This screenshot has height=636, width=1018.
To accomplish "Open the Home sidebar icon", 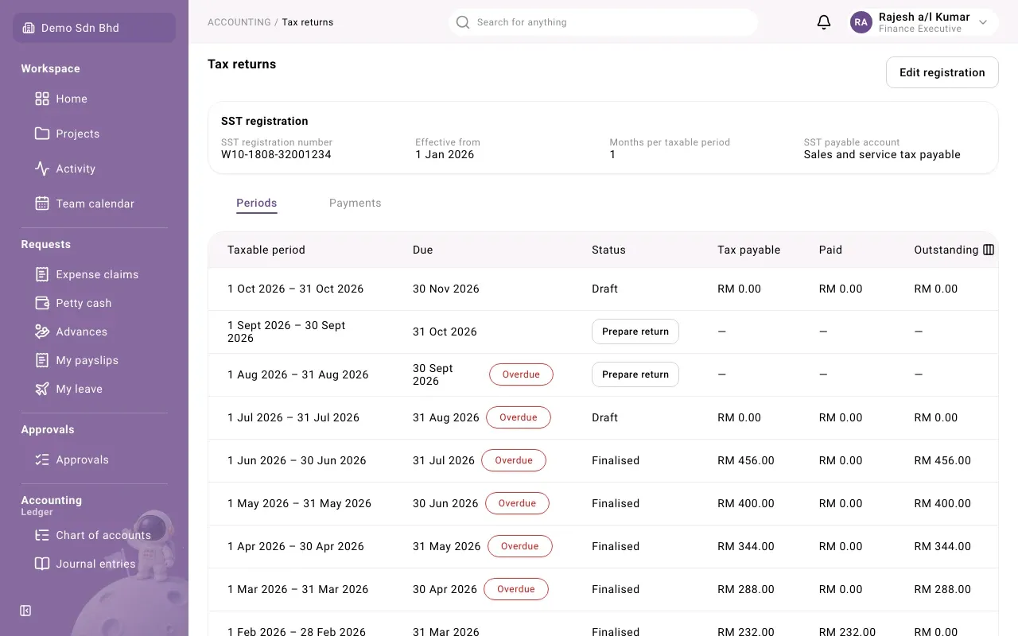I will [x=42, y=99].
